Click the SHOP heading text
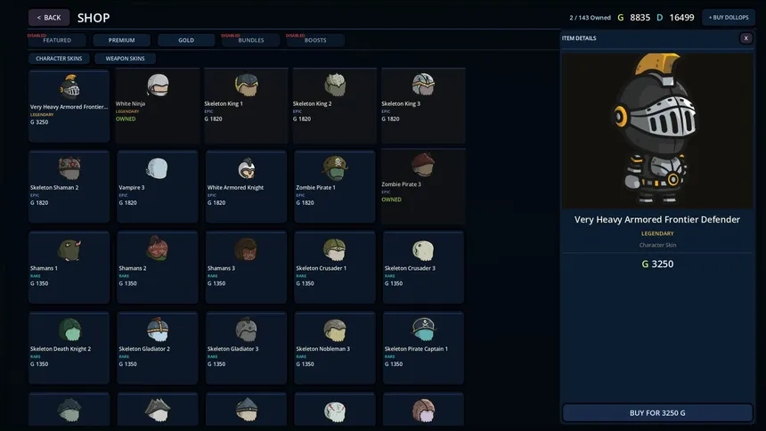766x431 pixels. point(94,18)
